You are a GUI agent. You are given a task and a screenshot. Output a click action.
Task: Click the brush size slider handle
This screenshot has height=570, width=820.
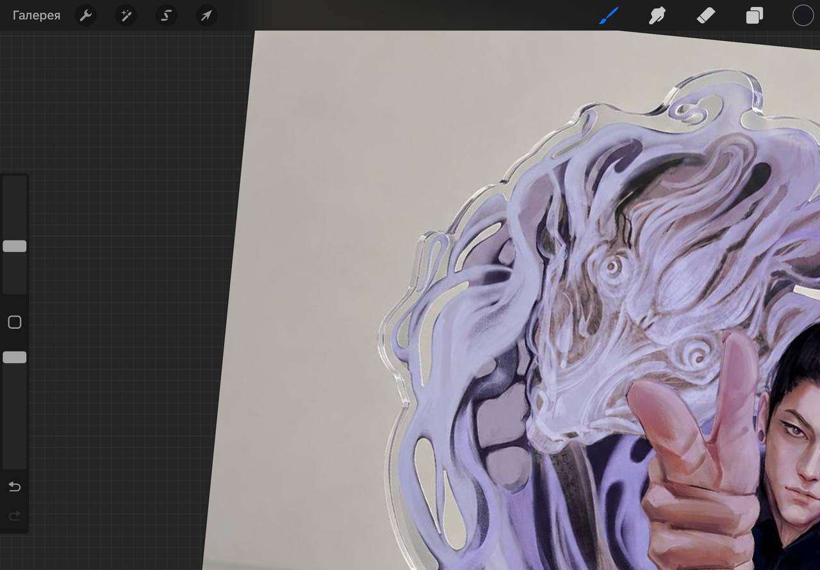[15, 246]
